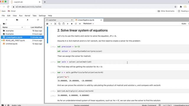Open the Tabs menu
Viewport: 189px width, 106px height.
pyautogui.click(x=34, y=16)
